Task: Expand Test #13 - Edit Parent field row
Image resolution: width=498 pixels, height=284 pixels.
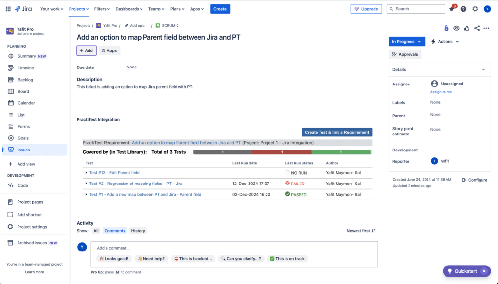Action: [x=87, y=173]
